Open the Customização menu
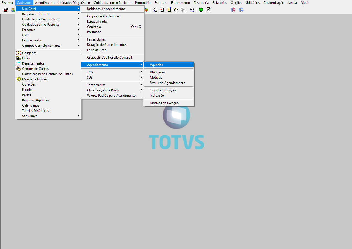 click(x=274, y=3)
